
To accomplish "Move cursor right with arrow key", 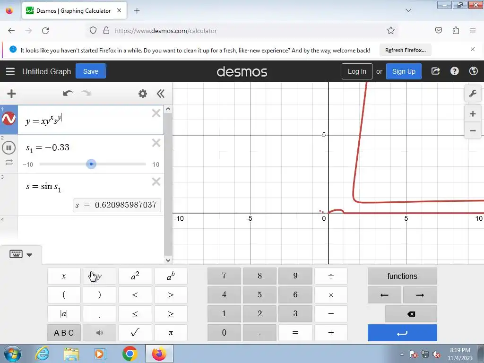I will pos(420,295).
